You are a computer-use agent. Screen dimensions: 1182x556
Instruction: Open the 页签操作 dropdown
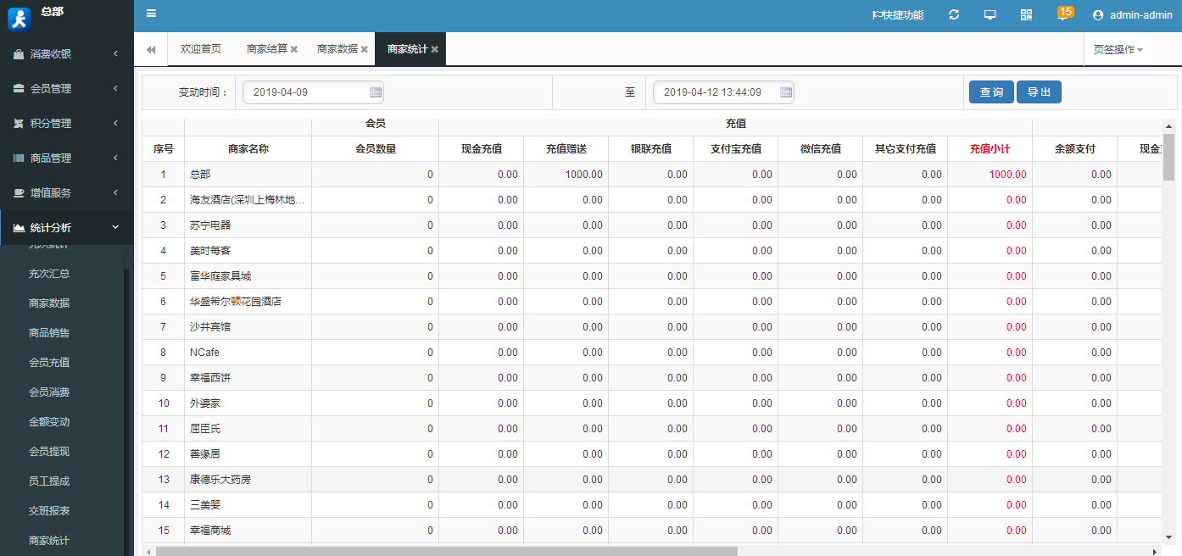pos(1118,50)
